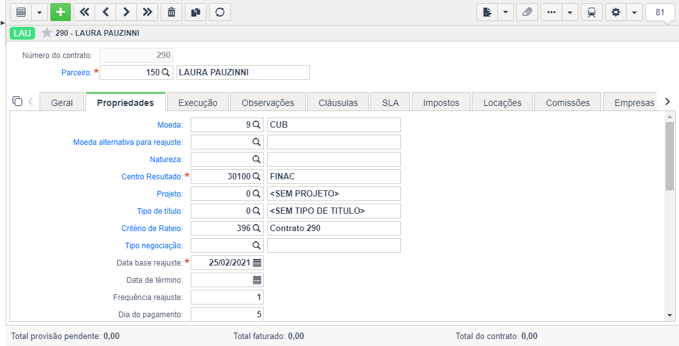679x346 pixels.
Task: Expand the export options dropdown arrow
Action: [x=506, y=12]
